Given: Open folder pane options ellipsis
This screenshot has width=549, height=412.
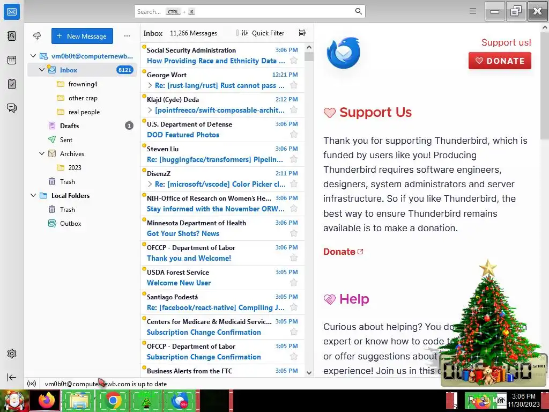Looking at the screenshot, I should click(127, 36).
